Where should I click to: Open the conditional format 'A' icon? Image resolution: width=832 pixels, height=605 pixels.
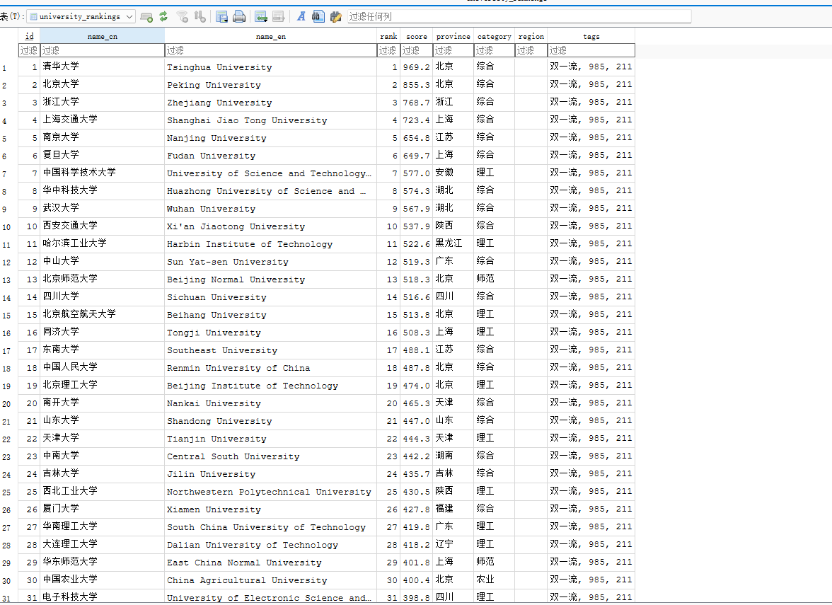click(301, 16)
